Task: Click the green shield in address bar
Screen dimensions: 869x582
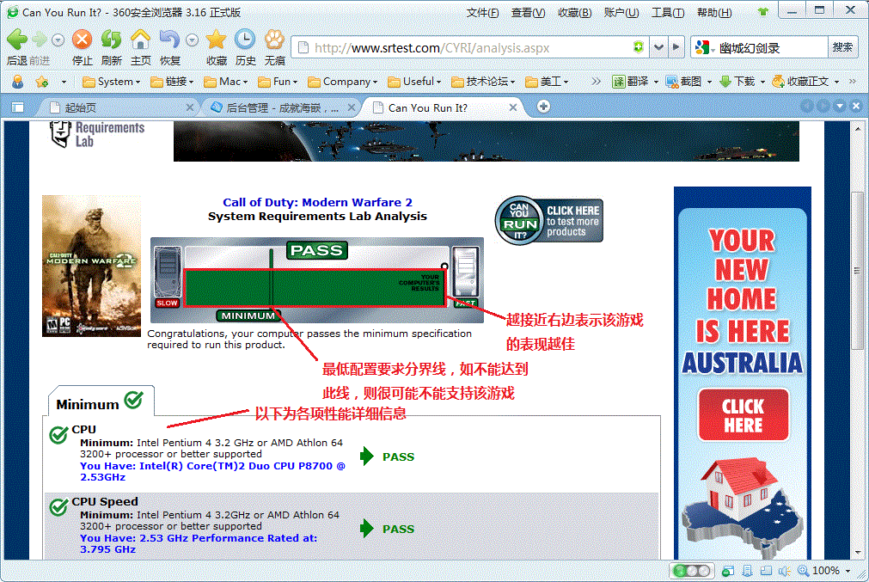Action: tap(639, 47)
